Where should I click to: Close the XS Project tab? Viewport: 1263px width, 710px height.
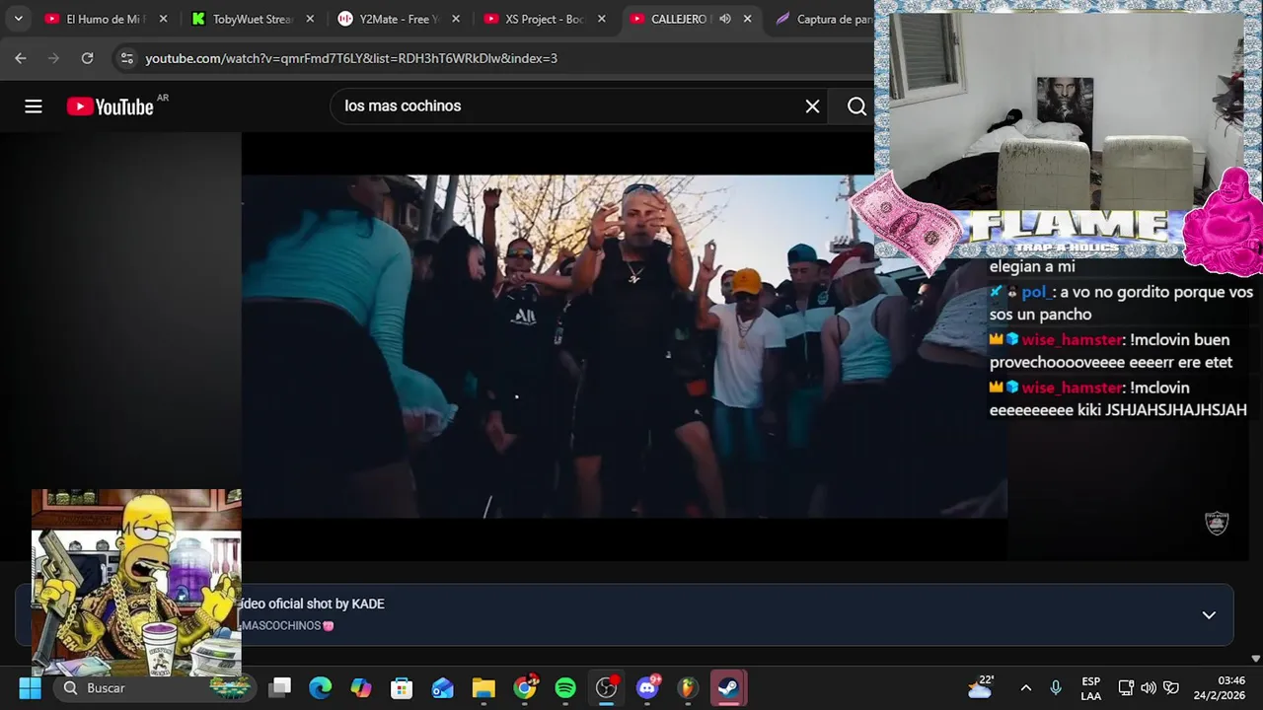tap(602, 19)
